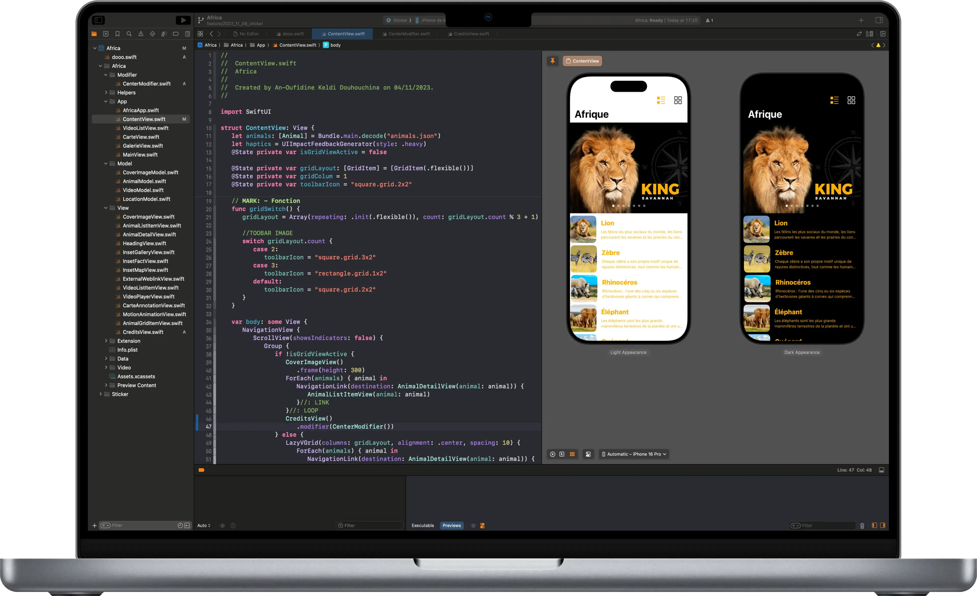Viewport: 977px width, 596px height.
Task: Collapse the View group
Action: point(106,208)
